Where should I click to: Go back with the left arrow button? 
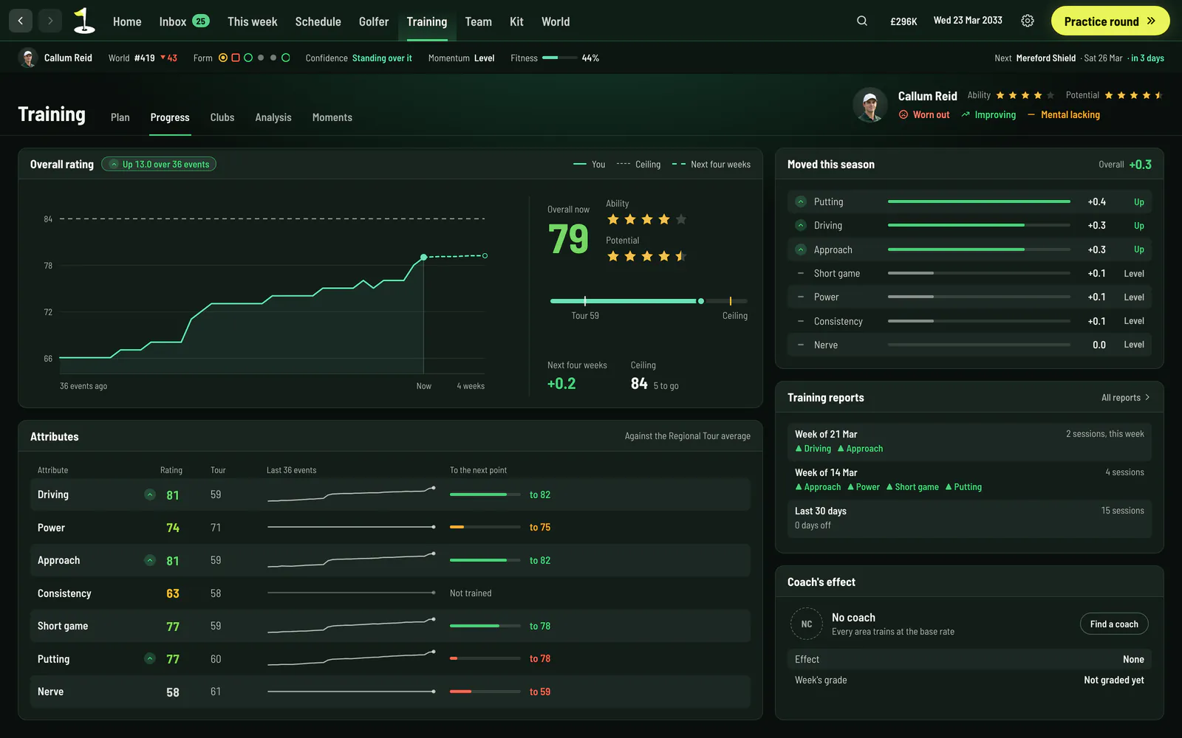[x=21, y=21]
